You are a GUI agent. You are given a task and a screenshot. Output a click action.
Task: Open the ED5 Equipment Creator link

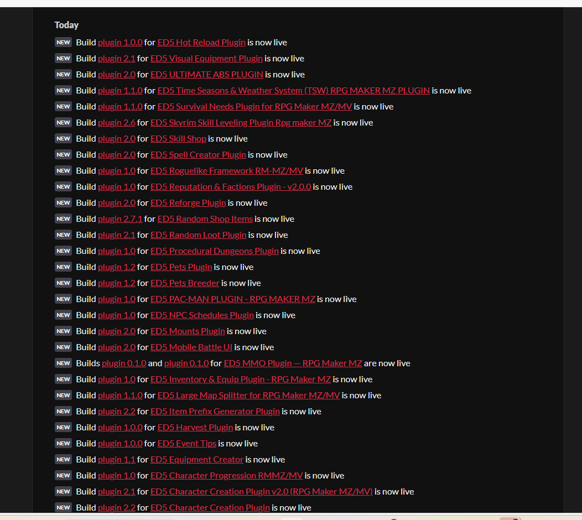197,459
